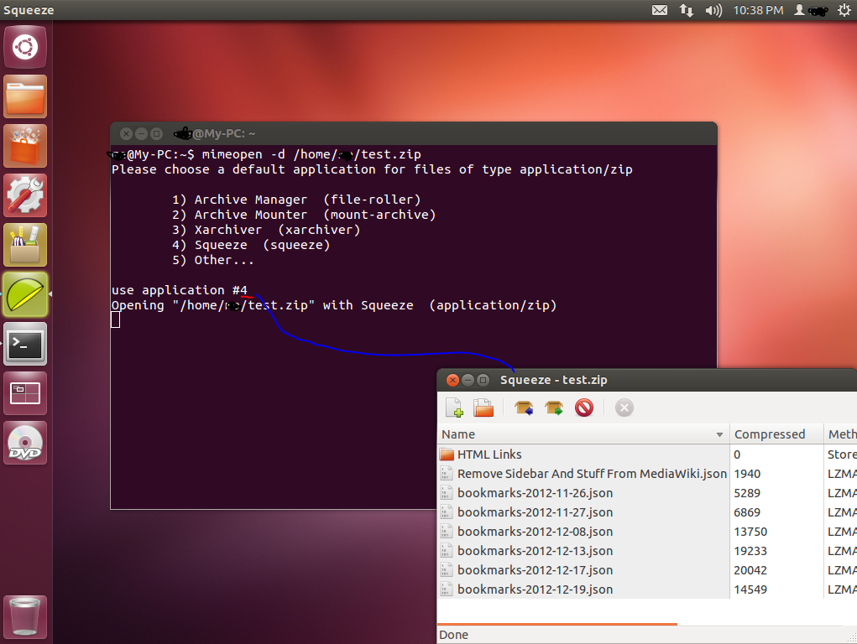The height and width of the screenshot is (644, 857).
Task: Select bookmarks-2012-12-08.json file
Action: click(647, 532)
